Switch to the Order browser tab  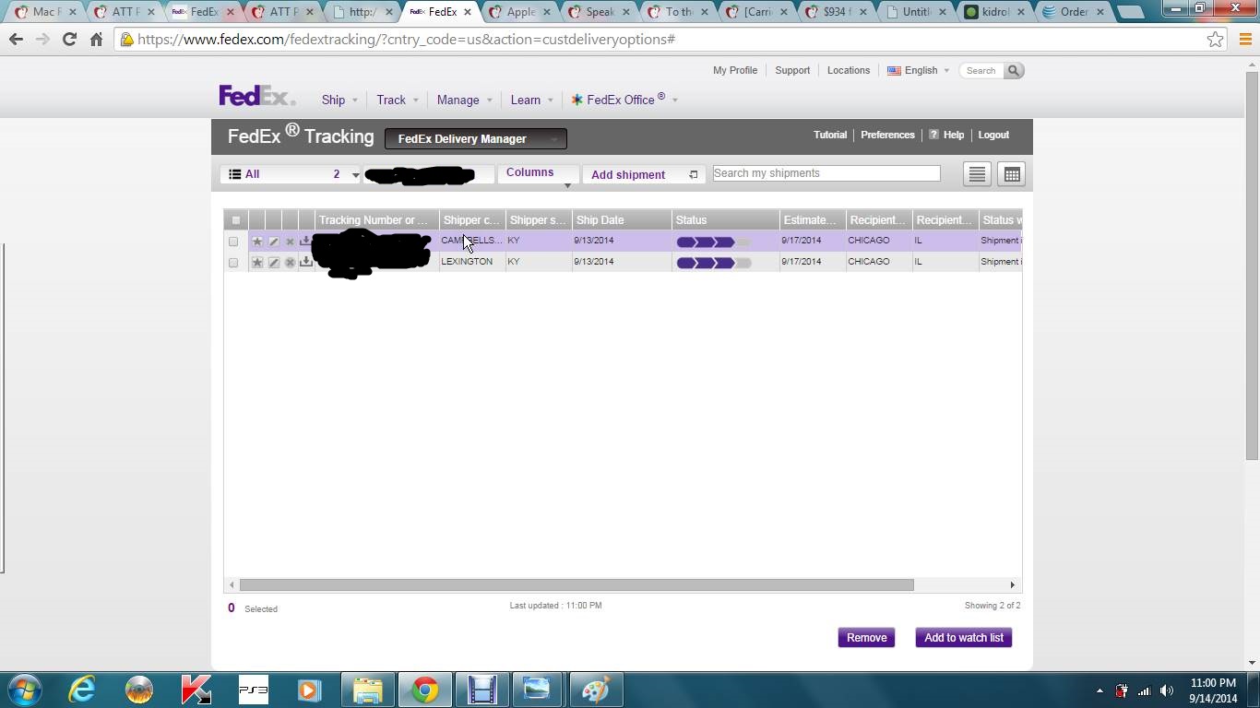tap(1075, 12)
